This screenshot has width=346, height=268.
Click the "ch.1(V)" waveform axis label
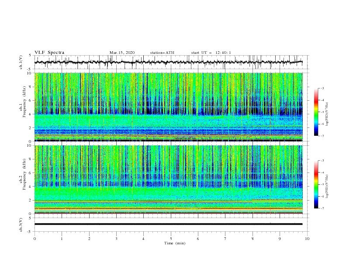coord(21,62)
